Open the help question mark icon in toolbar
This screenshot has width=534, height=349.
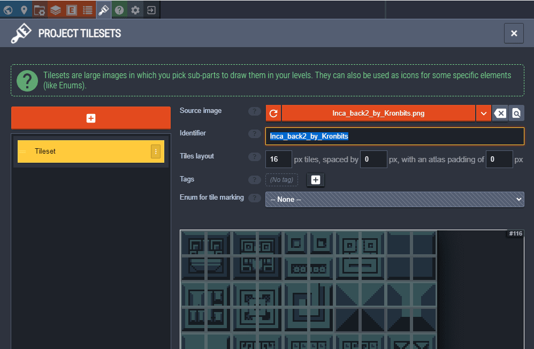(x=119, y=10)
